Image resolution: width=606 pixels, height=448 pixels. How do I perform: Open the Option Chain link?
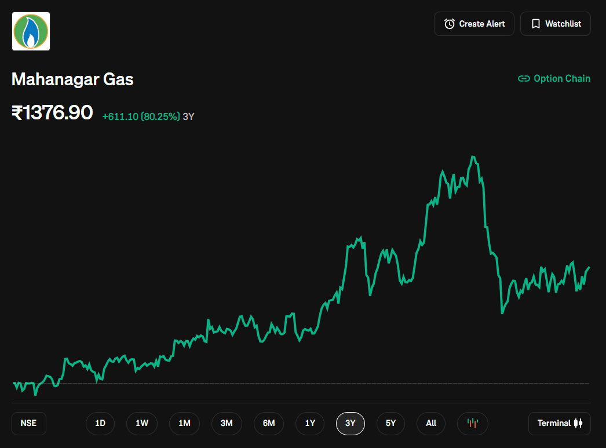(x=554, y=78)
